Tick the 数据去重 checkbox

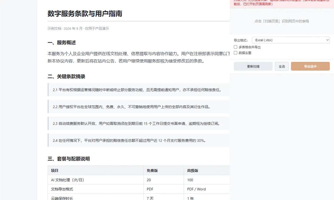click(235, 53)
